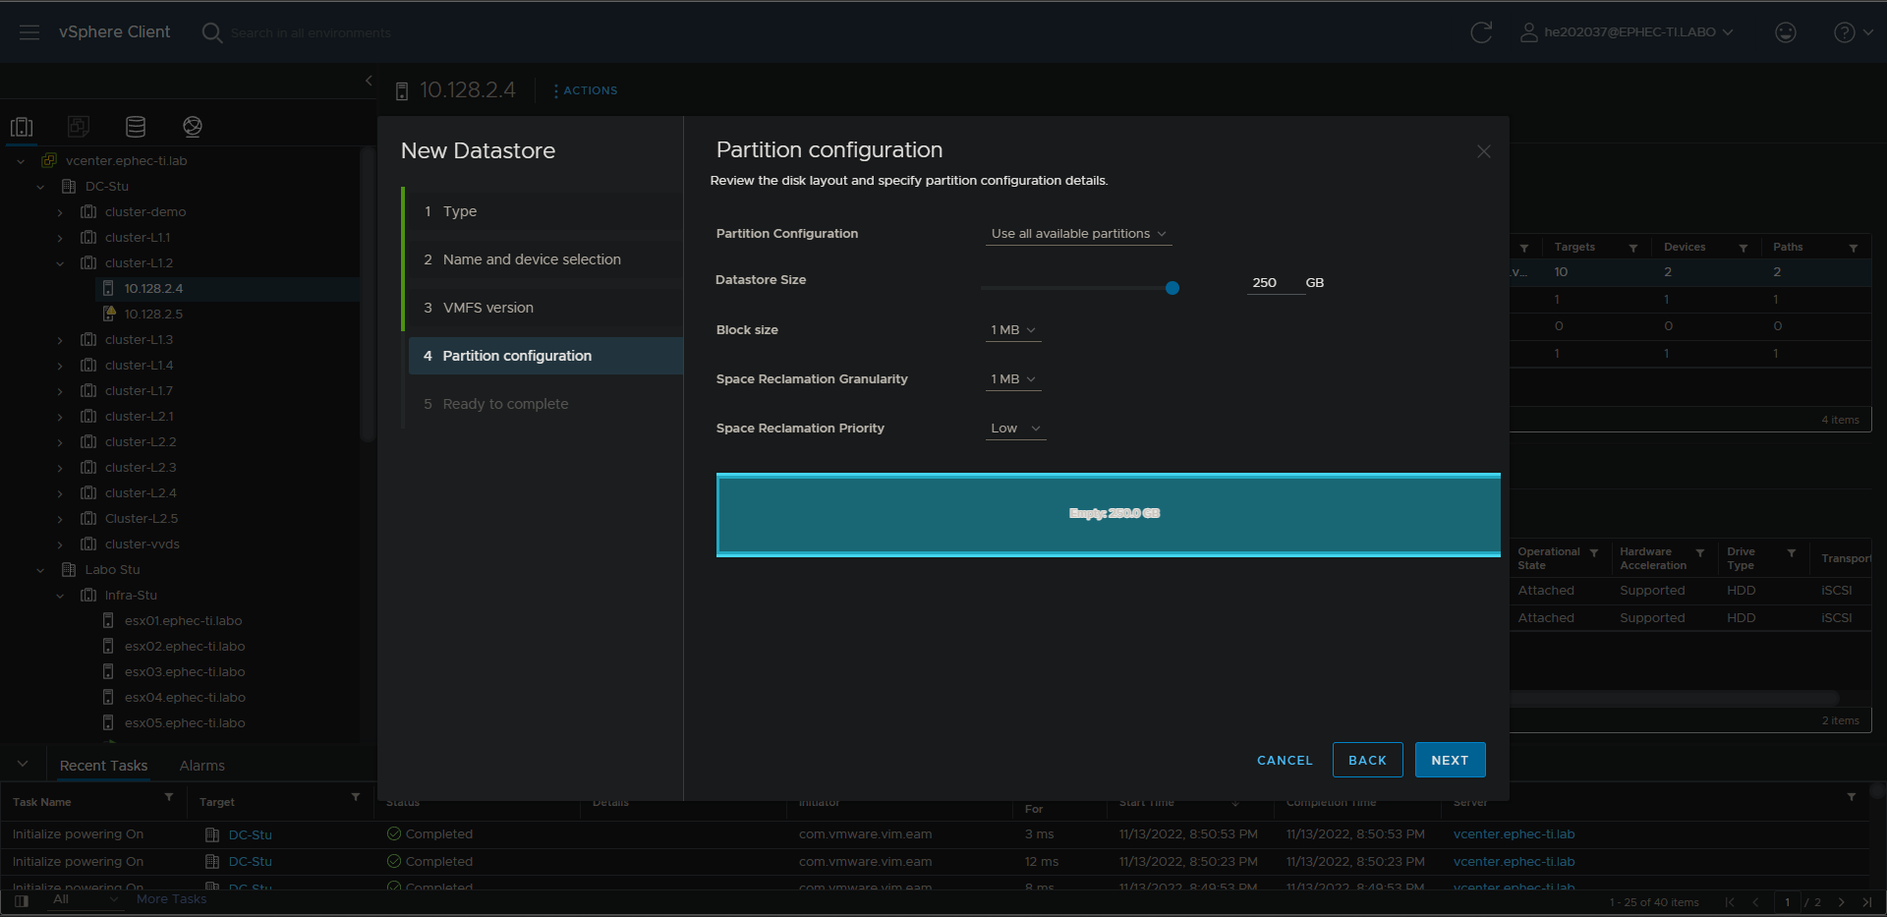The height and width of the screenshot is (917, 1887).
Task: Focus the search in all environments field
Action: (x=311, y=33)
